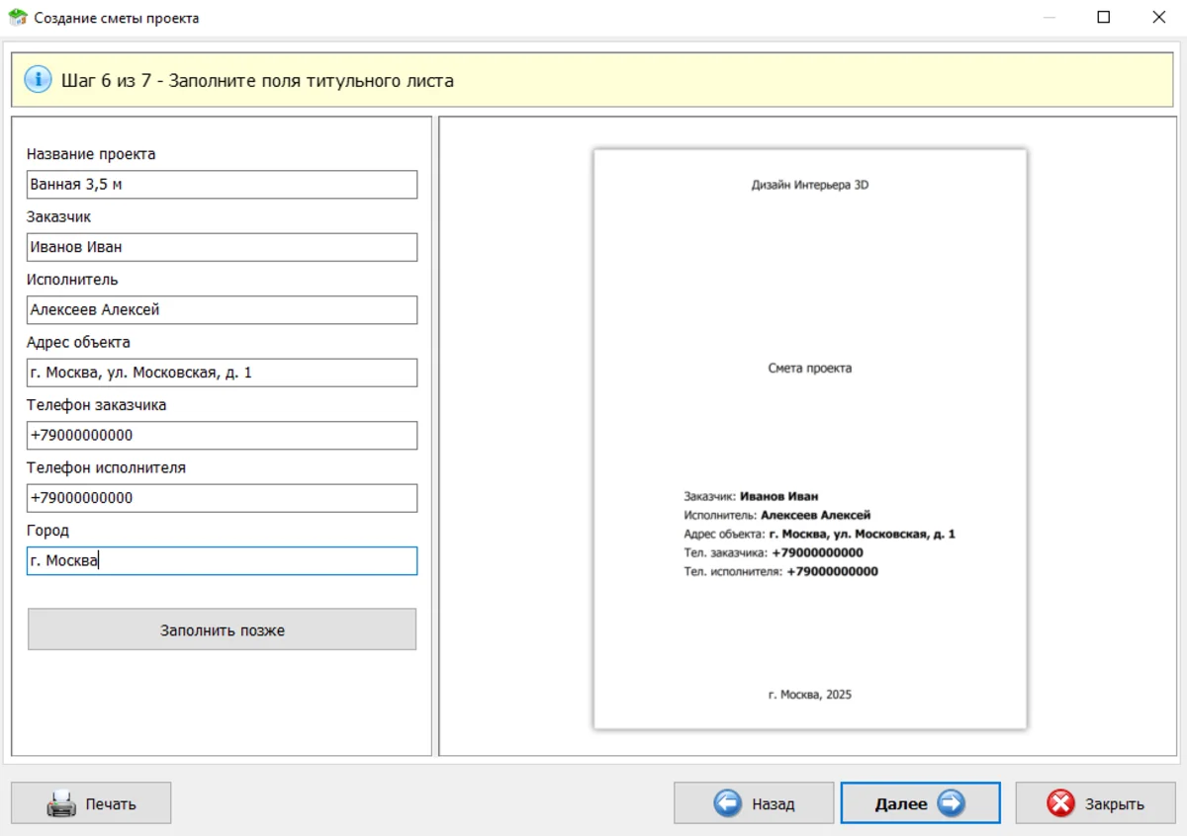Select the Исполнитель input field

pos(222,310)
